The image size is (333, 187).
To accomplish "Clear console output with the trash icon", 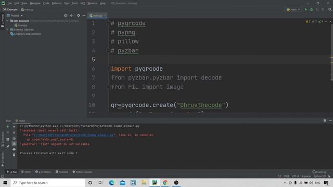I will point(14,155).
